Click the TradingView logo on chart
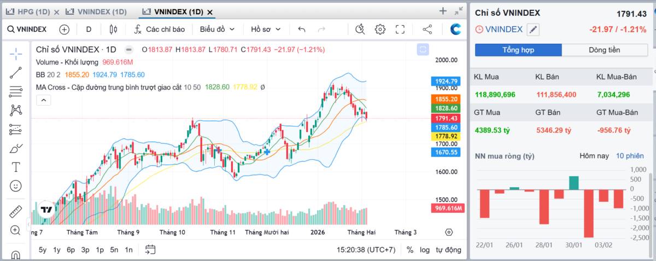Viewport: 656px width, 261px height. point(46,209)
